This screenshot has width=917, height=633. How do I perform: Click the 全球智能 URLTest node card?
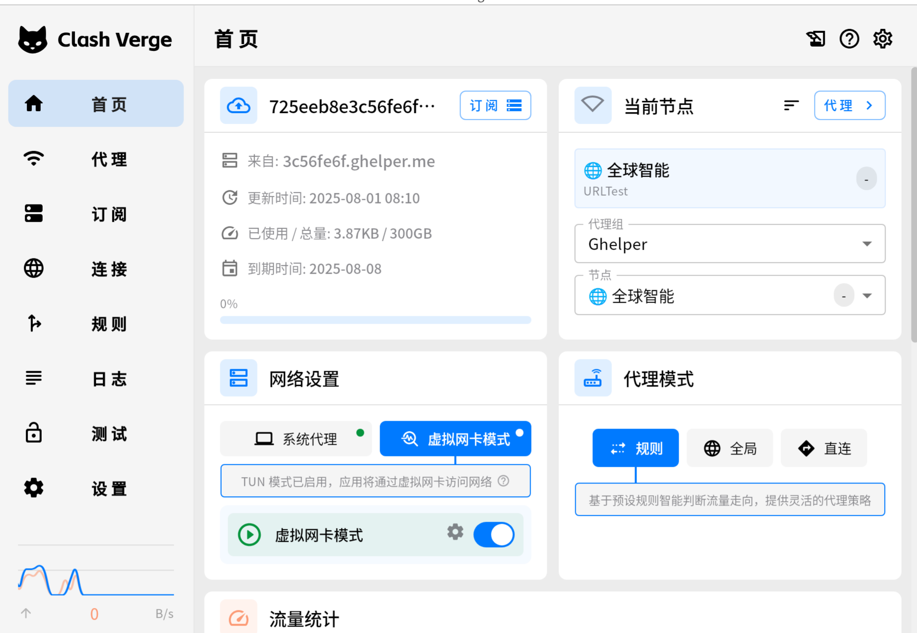(x=730, y=178)
